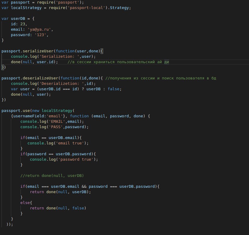Click "function (email, password, done) {" signature
The image size is (249, 235).
[110, 116]
